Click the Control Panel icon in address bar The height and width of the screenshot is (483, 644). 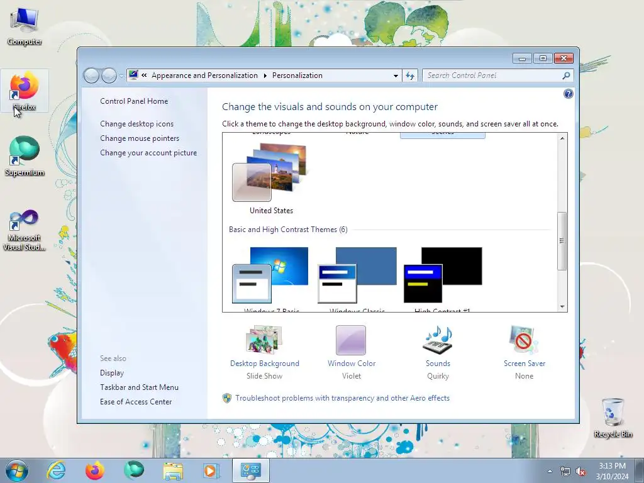pos(133,75)
